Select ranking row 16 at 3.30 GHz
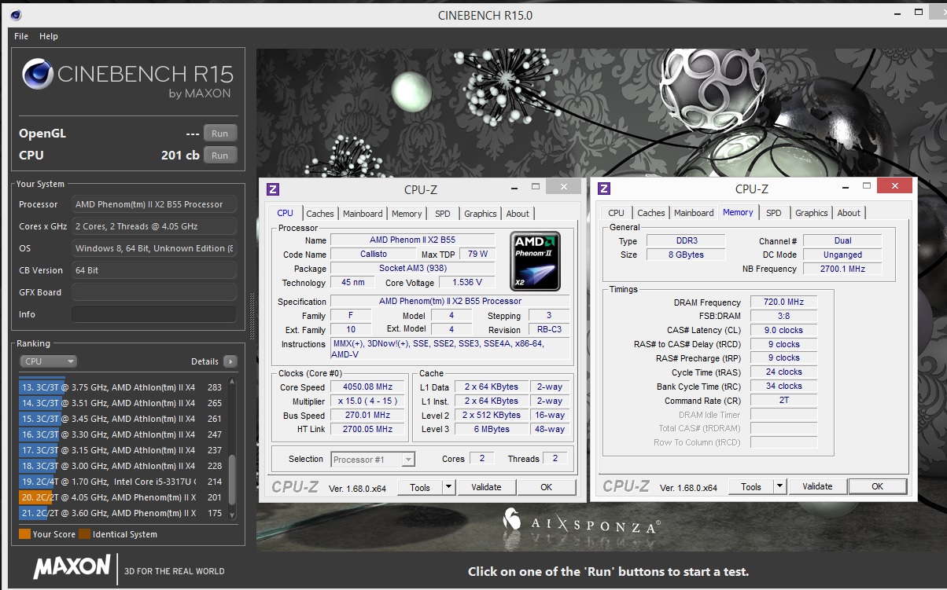Screen dimensions: 947x590 pyautogui.click(x=121, y=434)
